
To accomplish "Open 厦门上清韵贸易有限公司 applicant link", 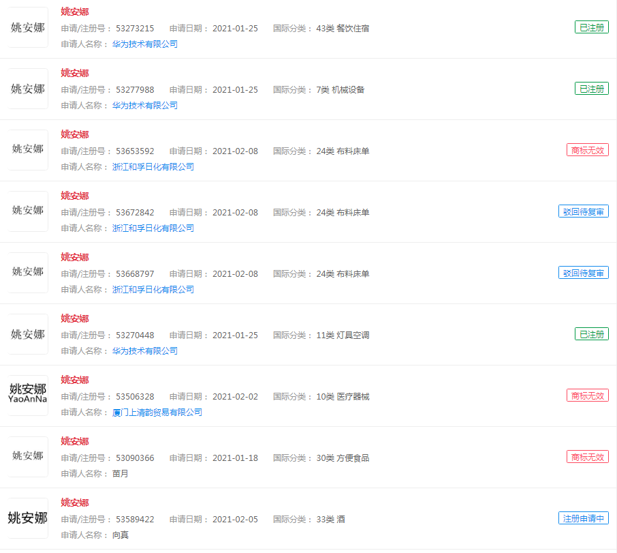I will pyautogui.click(x=157, y=413).
